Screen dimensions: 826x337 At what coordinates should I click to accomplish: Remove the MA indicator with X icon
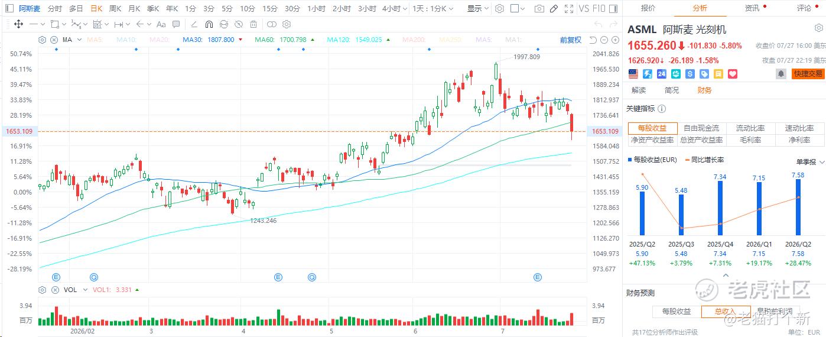pyautogui.click(x=54, y=40)
